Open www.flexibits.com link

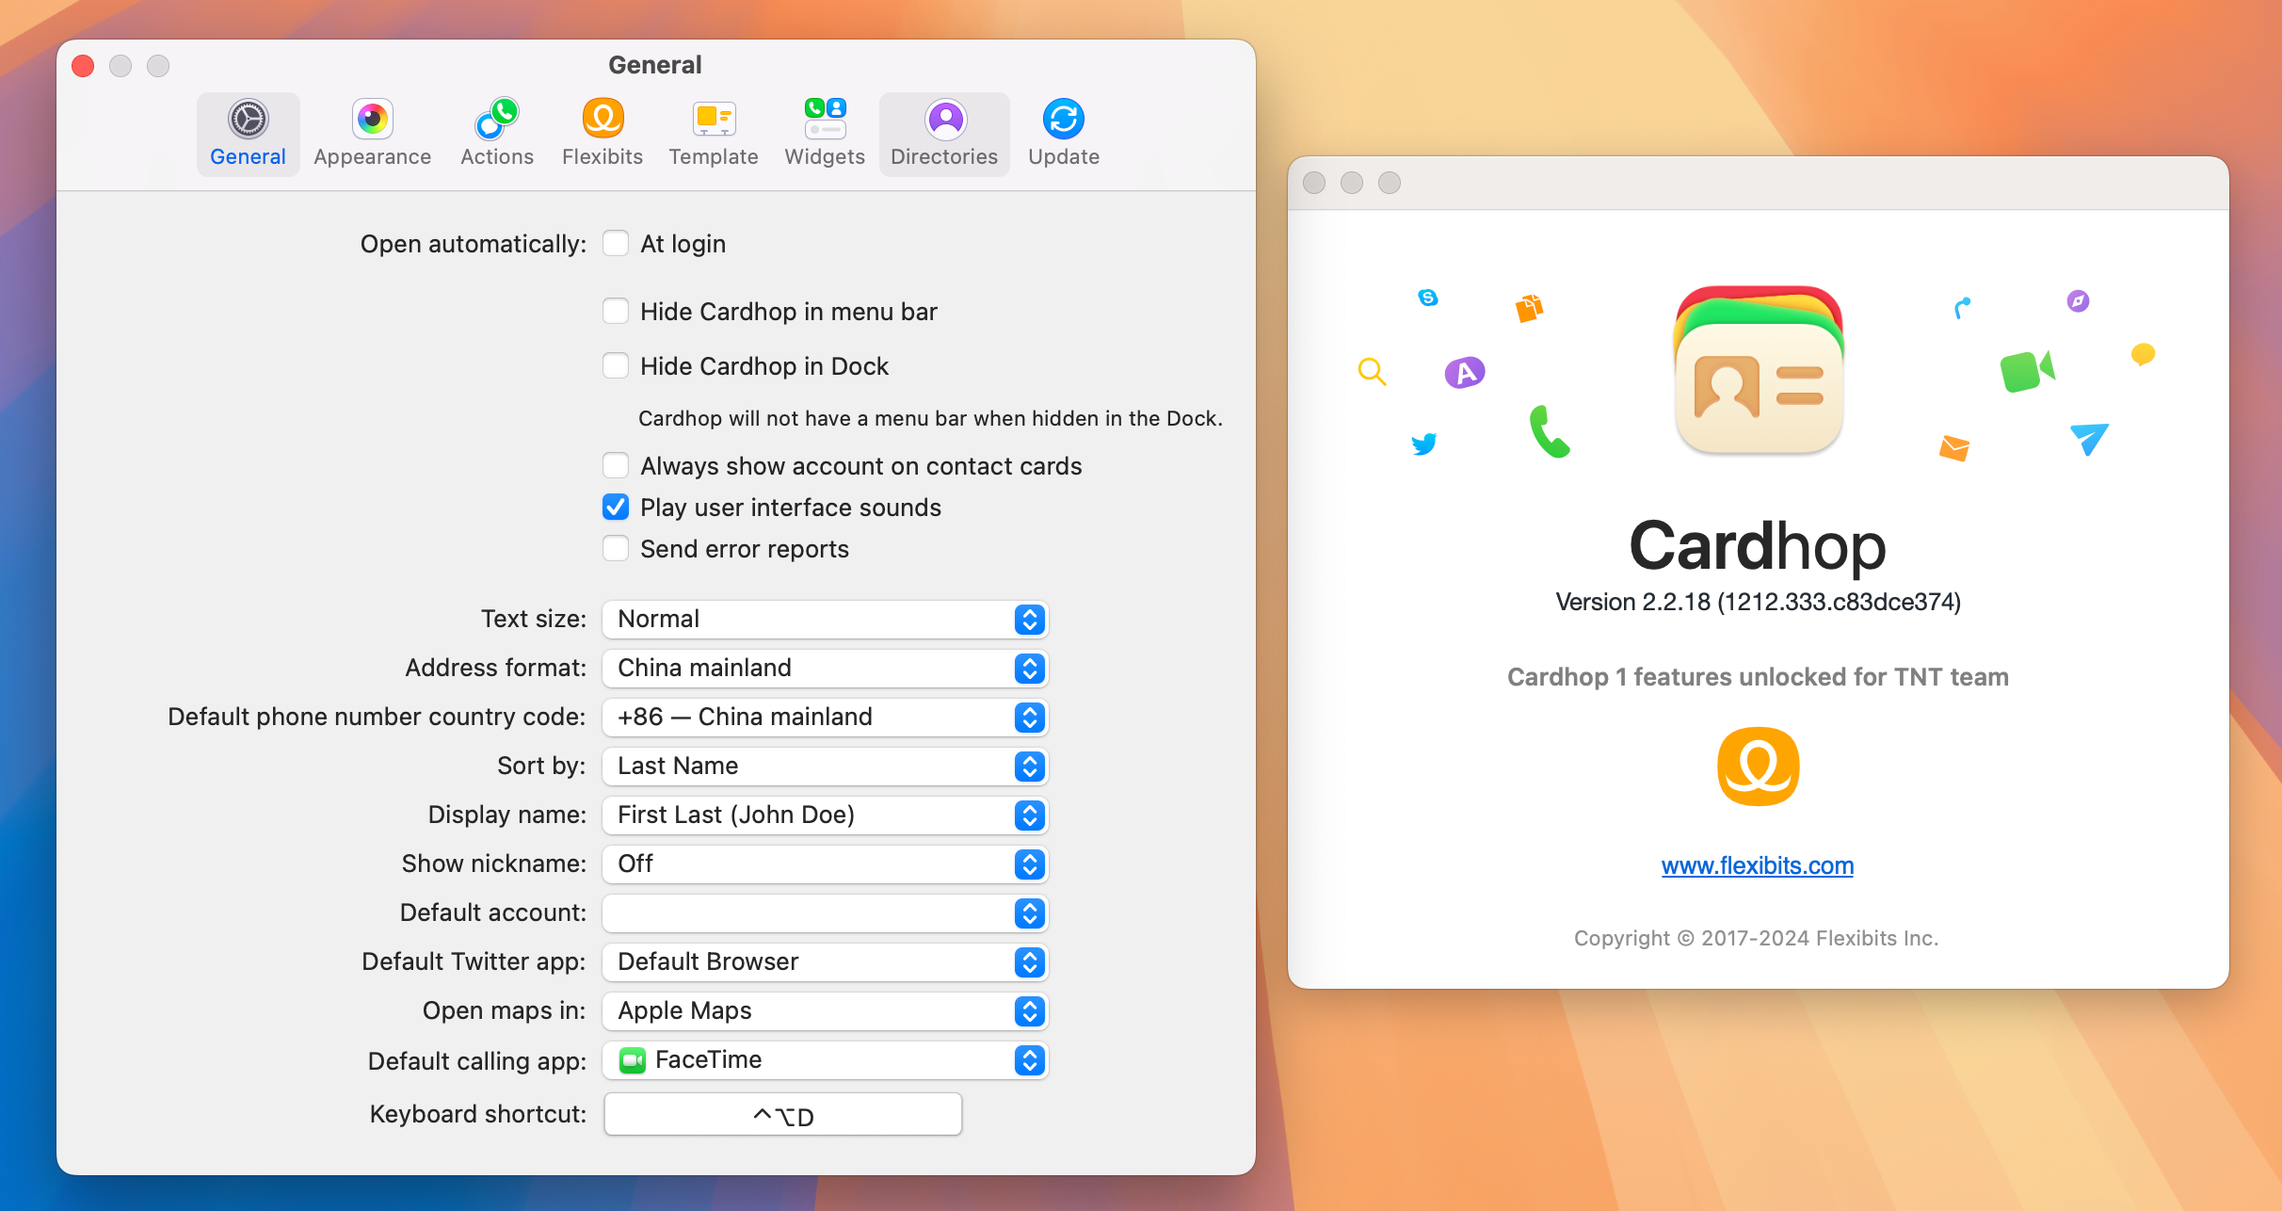click(1757, 865)
